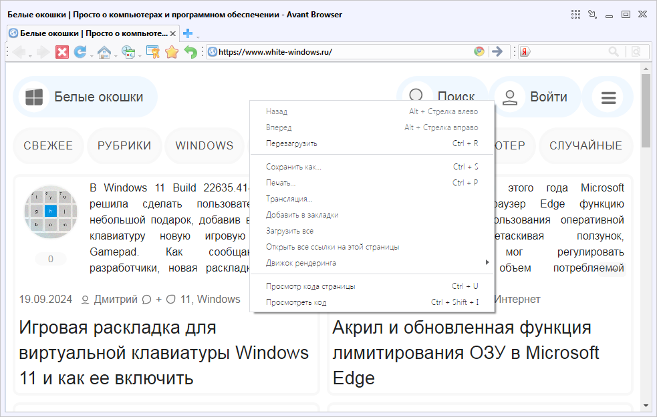657x417 pixels.
Task: Click the address bar URL field
Action: tap(346, 52)
